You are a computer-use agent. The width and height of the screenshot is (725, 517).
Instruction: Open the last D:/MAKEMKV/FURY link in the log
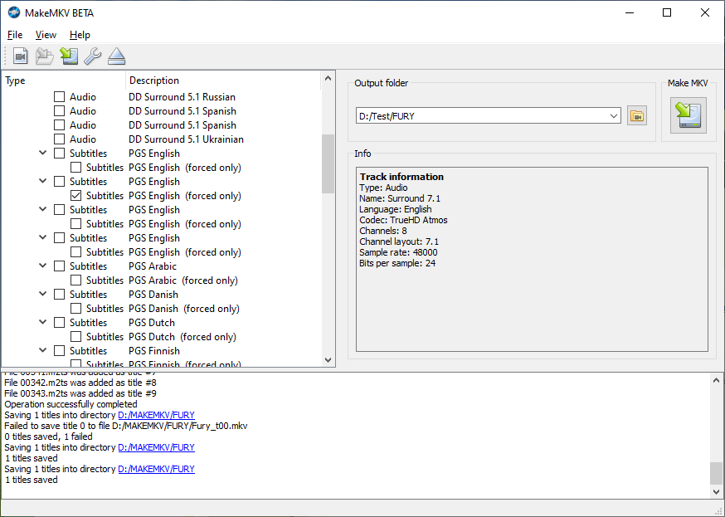[156, 469]
